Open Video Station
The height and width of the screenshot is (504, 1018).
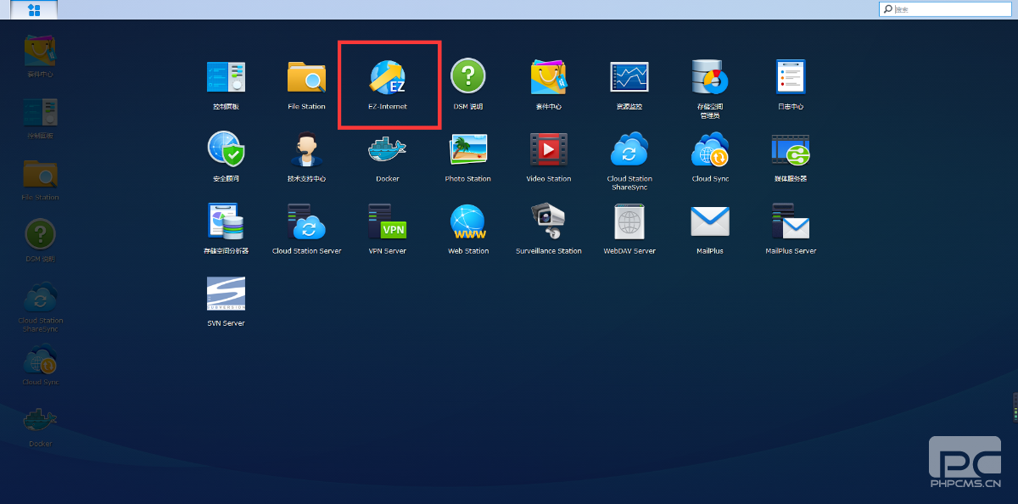coord(548,149)
